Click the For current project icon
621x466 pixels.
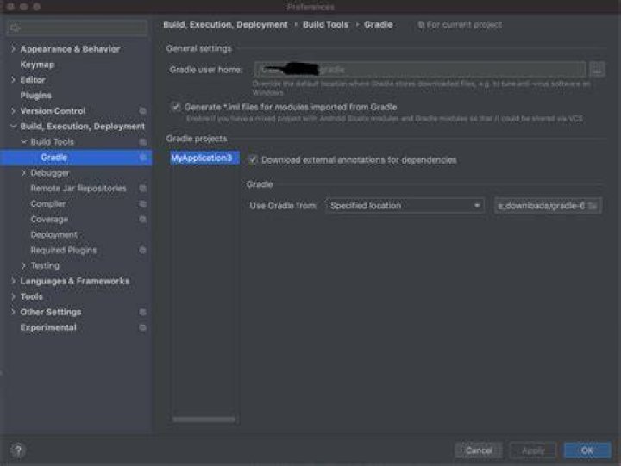pos(421,25)
